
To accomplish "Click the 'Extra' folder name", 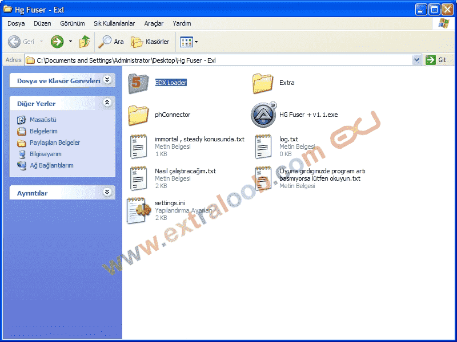I will click(287, 83).
